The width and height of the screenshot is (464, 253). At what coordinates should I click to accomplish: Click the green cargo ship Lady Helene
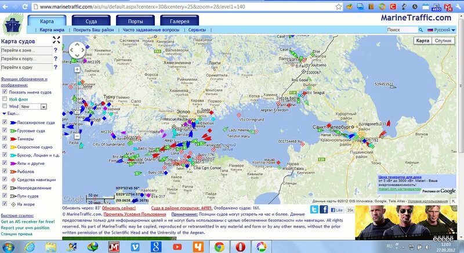[x=226, y=129]
